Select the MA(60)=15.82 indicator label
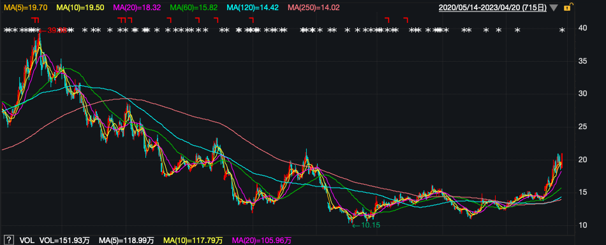This screenshot has width=606, height=245. [x=194, y=8]
